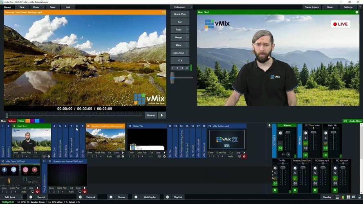Play the Amazing CountDown Montage preview

(x=162, y=115)
